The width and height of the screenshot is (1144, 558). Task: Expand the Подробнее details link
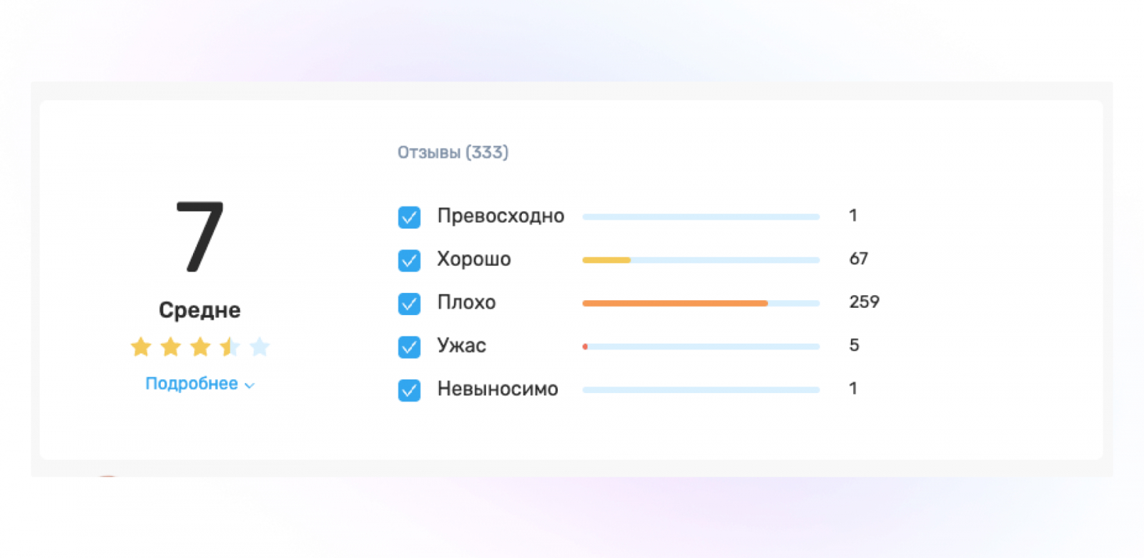tap(192, 384)
